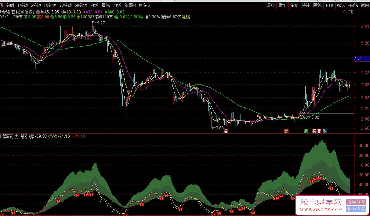The height and width of the screenshot is (216, 370).
Task: Click the 叠加 overlay button
Action: 282,6
